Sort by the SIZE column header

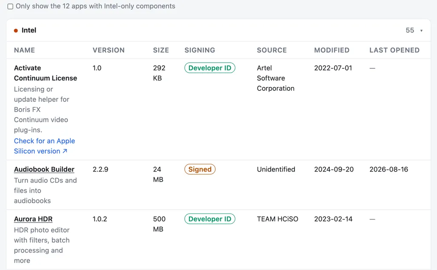[x=161, y=50]
